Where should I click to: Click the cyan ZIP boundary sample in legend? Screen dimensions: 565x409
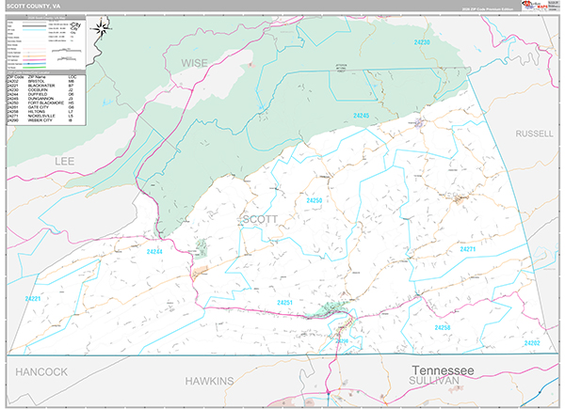35,30
